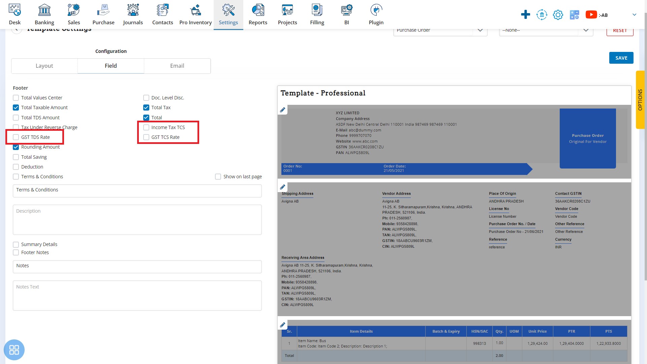Edit the company header section pencil icon
Image resolution: width=647 pixels, height=364 pixels.
coord(282,110)
